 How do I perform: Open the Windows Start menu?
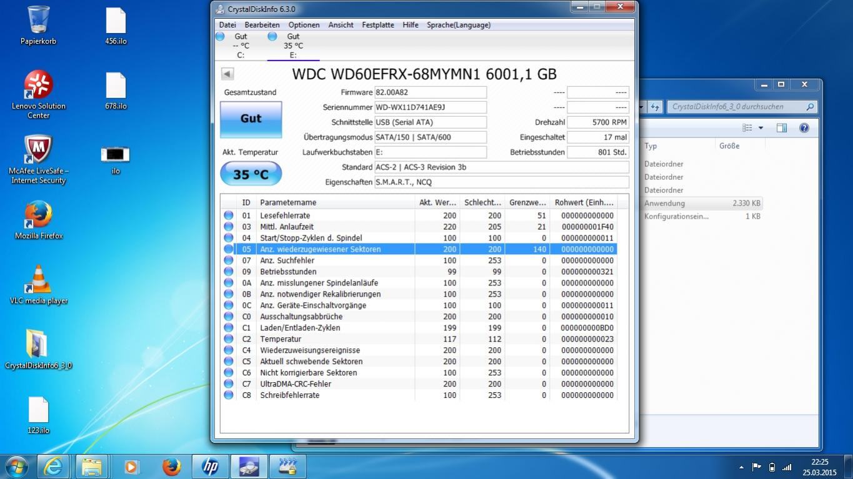[x=16, y=467]
